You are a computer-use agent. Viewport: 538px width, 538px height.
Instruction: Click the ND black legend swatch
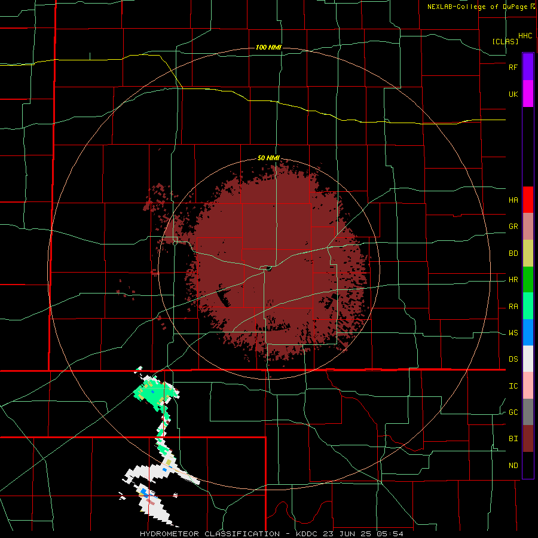click(528, 465)
